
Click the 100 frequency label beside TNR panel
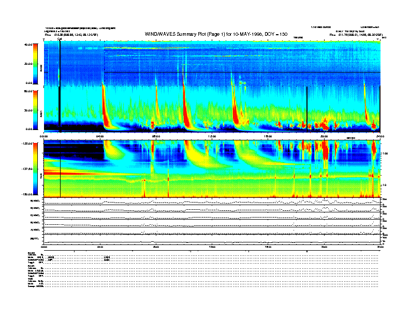click(x=385, y=153)
